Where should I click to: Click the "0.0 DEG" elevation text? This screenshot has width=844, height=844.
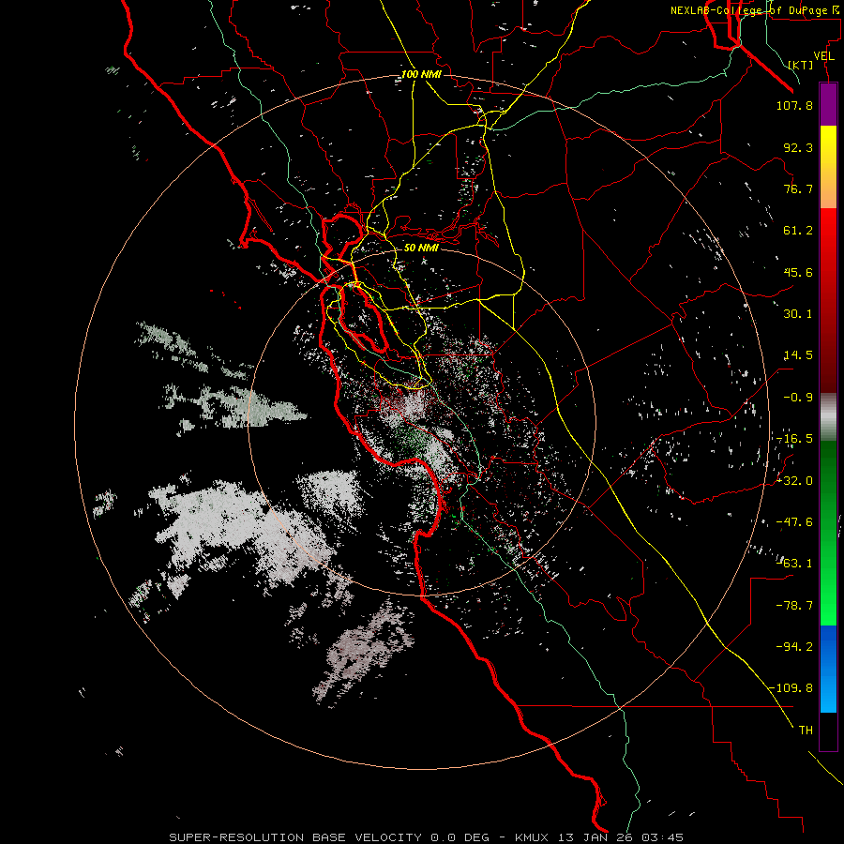pos(460,837)
